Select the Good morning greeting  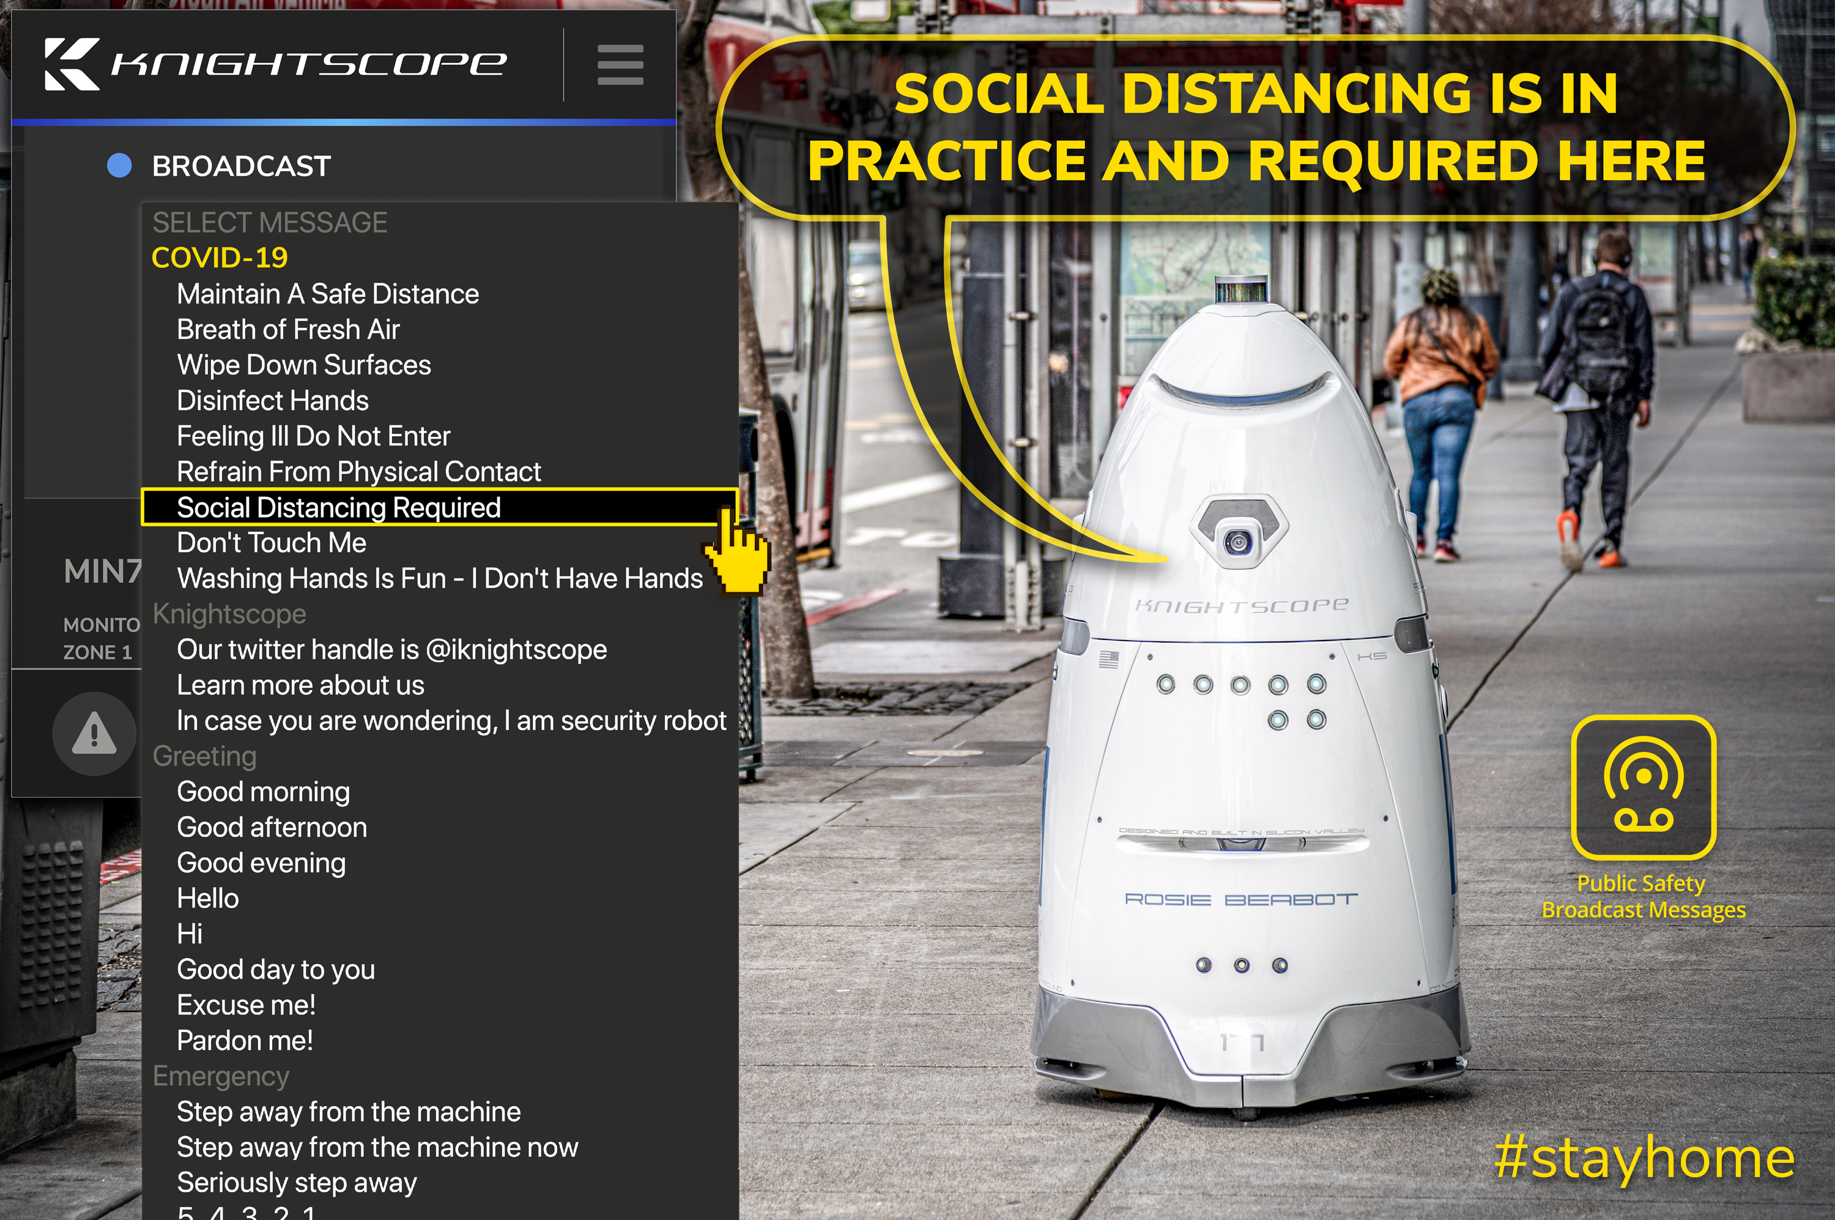point(263,792)
